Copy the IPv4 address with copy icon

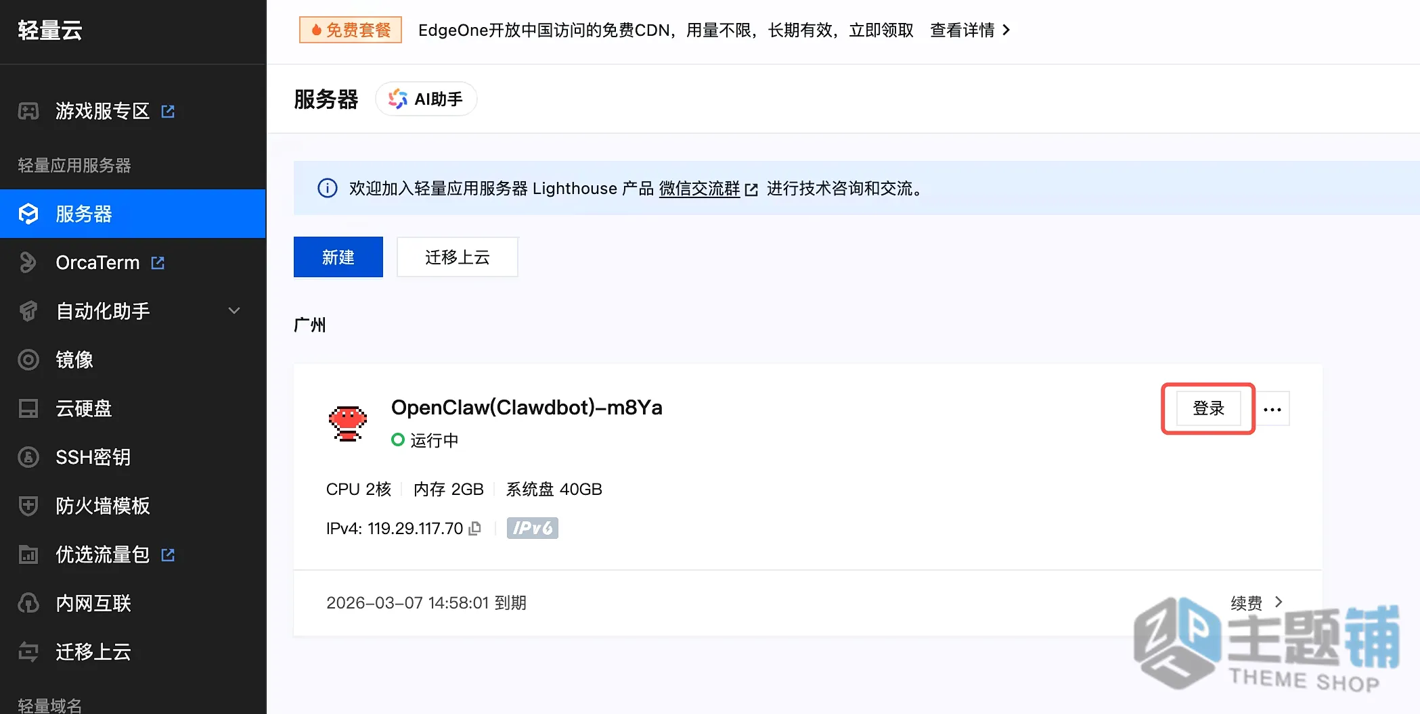tap(475, 528)
